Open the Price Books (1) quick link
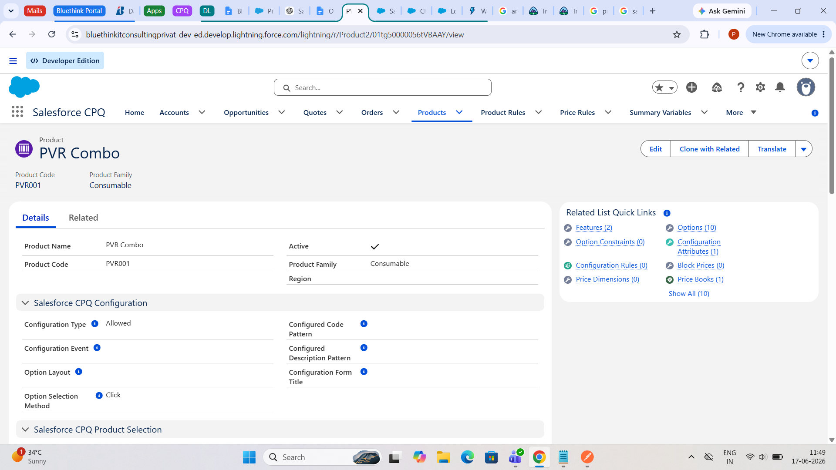The width and height of the screenshot is (836, 470). pyautogui.click(x=701, y=279)
